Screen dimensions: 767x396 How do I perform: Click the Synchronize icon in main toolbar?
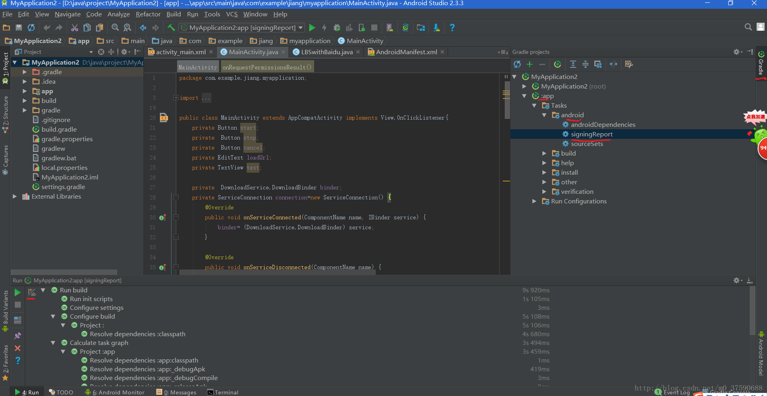pyautogui.click(x=31, y=28)
